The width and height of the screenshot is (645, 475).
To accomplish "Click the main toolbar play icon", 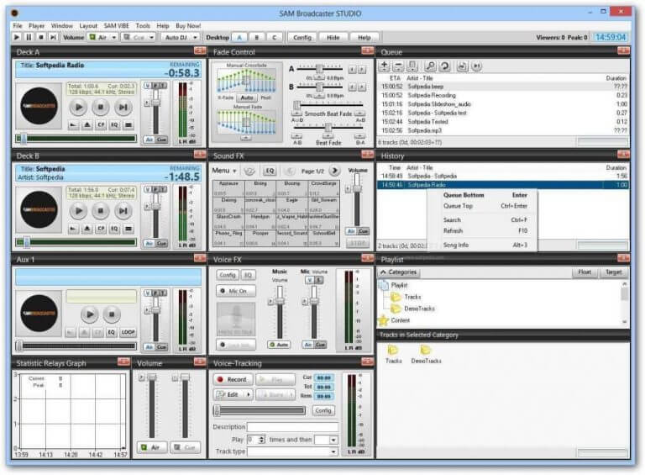I will (17, 37).
